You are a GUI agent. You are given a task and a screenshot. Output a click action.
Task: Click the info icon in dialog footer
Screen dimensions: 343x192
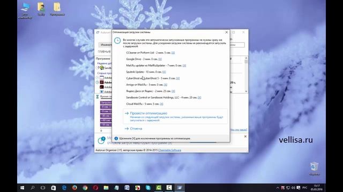pos(116,139)
